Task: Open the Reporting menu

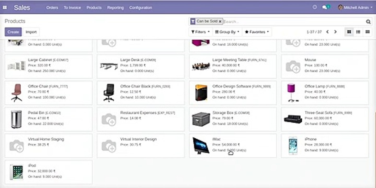Action: (115, 8)
